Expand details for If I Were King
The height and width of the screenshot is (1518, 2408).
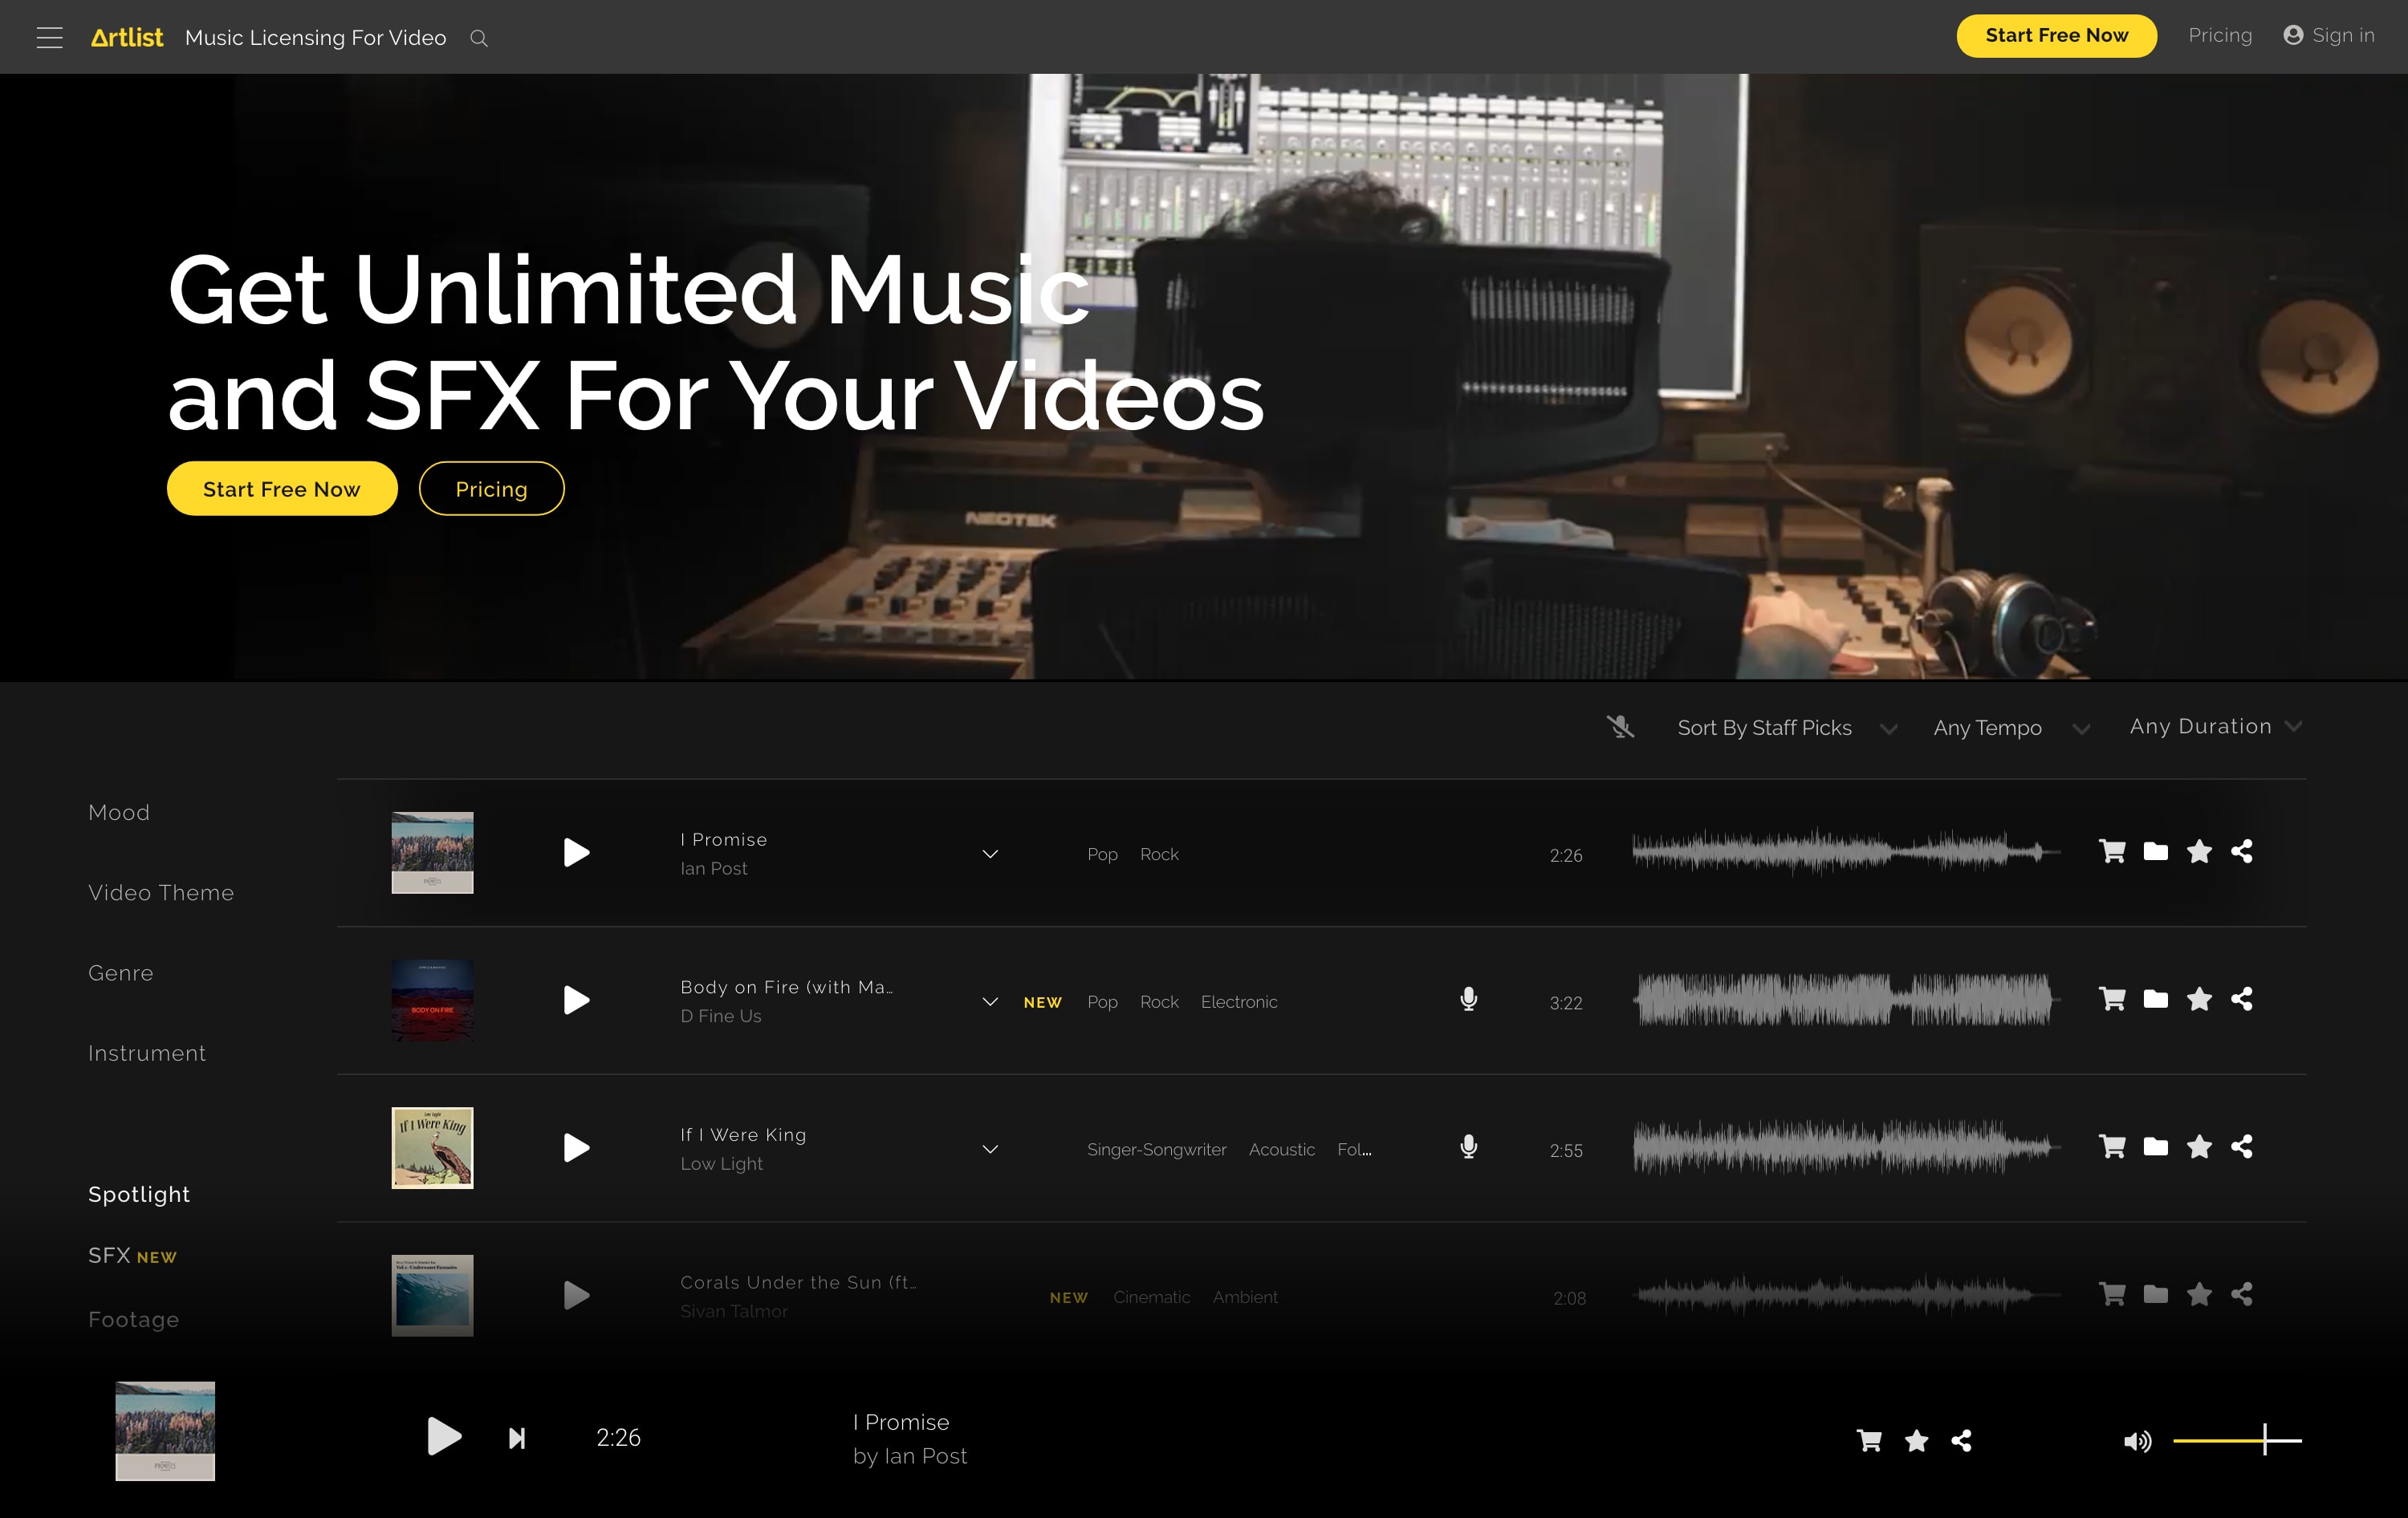[x=990, y=1149]
